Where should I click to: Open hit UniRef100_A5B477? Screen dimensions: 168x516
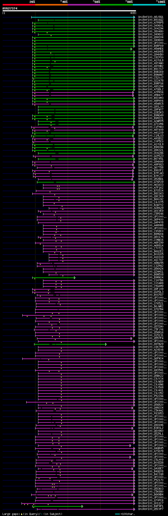(x=151, y=95)
